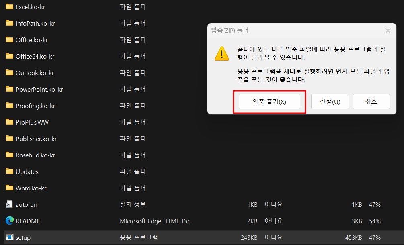Select the autorun file name
The height and width of the screenshot is (245, 404).
coord(27,205)
